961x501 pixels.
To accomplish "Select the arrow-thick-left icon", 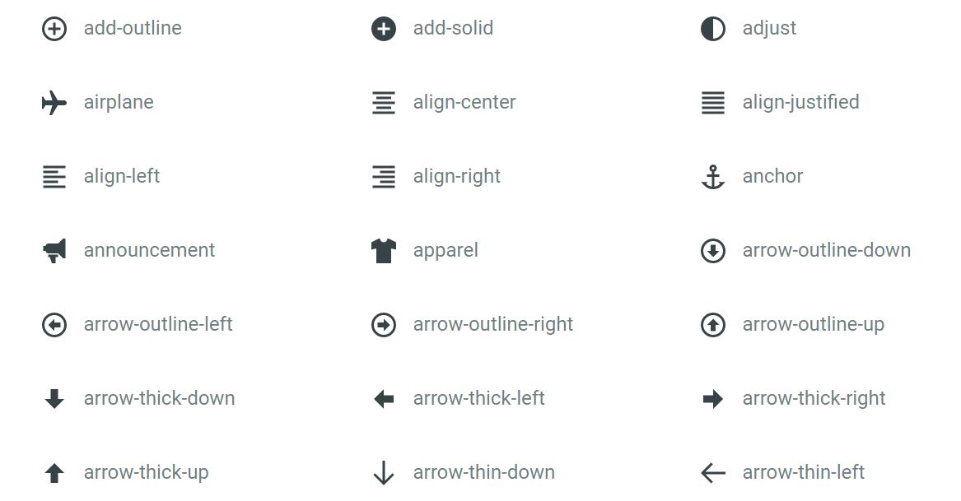I will click(x=384, y=399).
